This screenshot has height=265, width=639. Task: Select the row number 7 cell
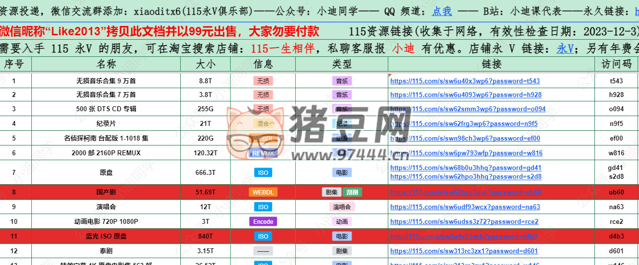[x=14, y=172]
